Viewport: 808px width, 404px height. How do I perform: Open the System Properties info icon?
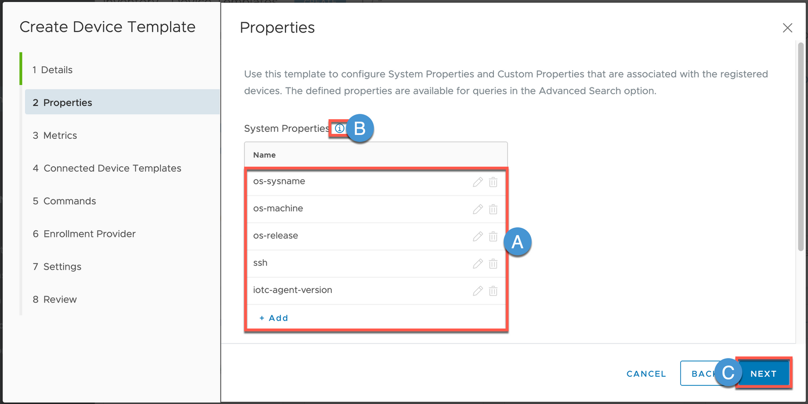340,128
